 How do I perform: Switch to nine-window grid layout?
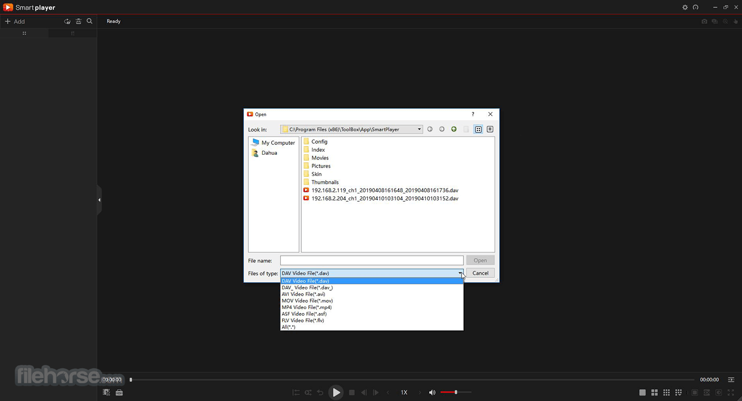pyautogui.click(x=666, y=393)
